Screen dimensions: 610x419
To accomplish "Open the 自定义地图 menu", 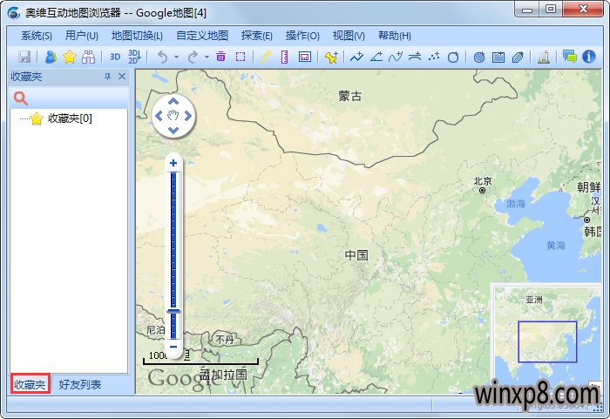I will click(x=202, y=36).
